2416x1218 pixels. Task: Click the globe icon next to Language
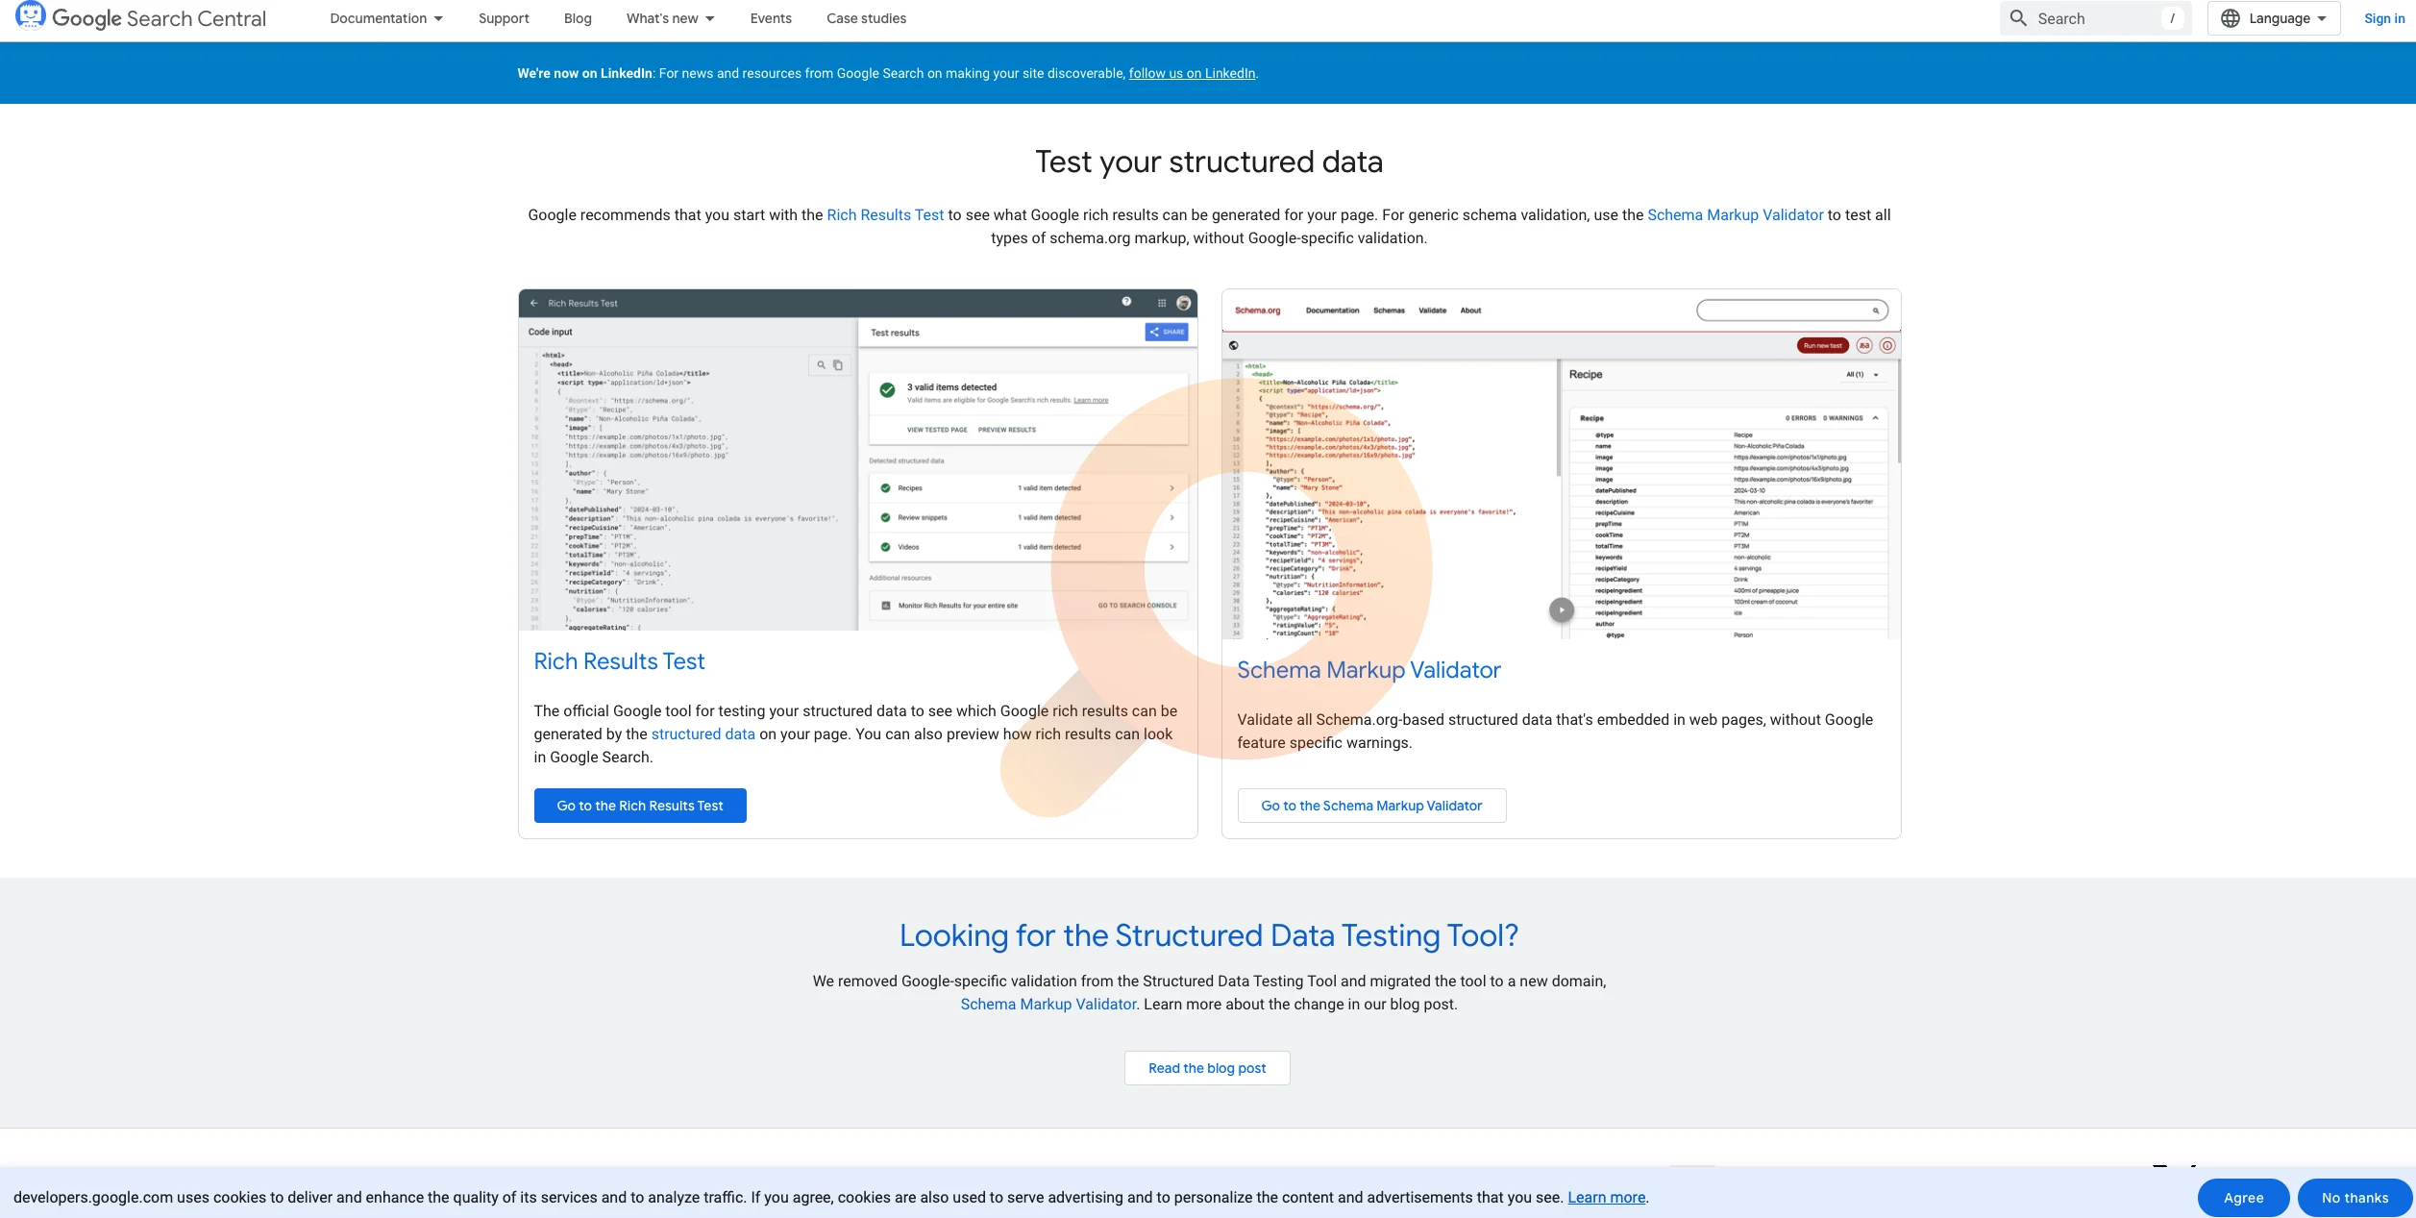[2231, 17]
